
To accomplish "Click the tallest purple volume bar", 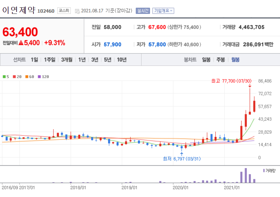I will [x=246, y=175].
